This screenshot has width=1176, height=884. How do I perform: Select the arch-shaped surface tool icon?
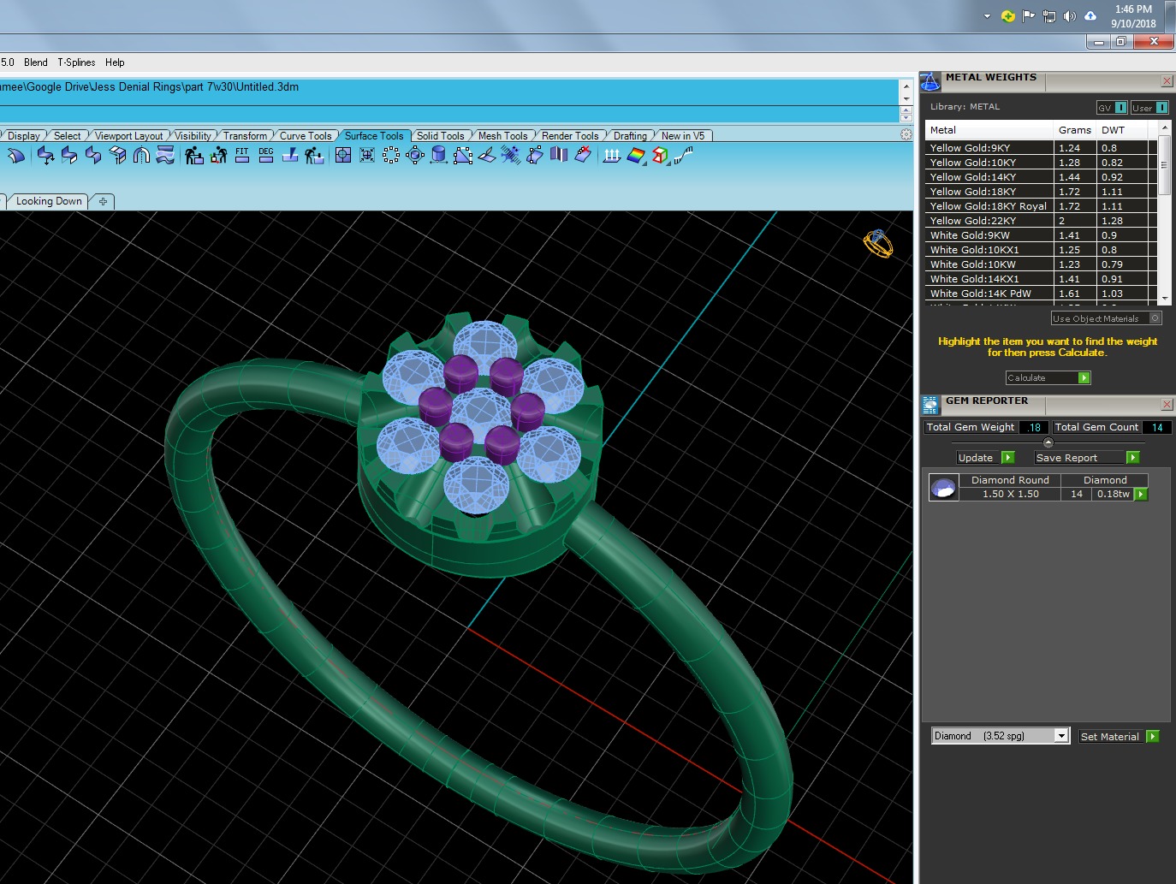(141, 155)
